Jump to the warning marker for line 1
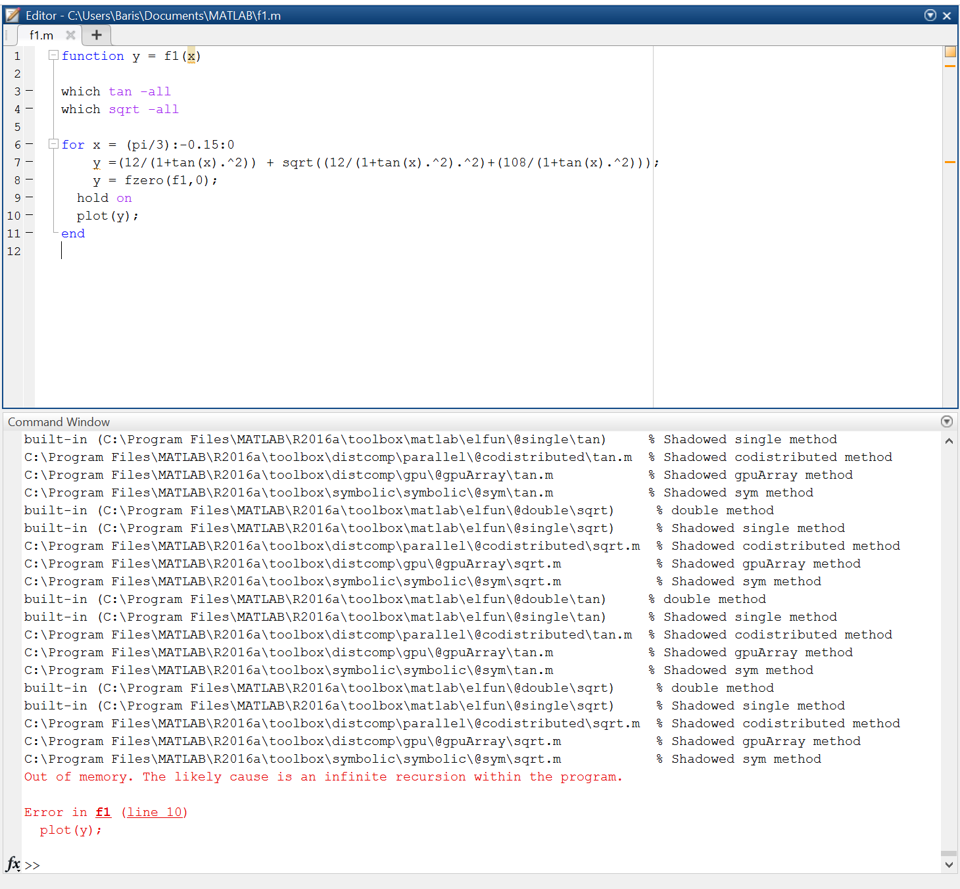Screen dimensions: 960x889 [x=949, y=66]
